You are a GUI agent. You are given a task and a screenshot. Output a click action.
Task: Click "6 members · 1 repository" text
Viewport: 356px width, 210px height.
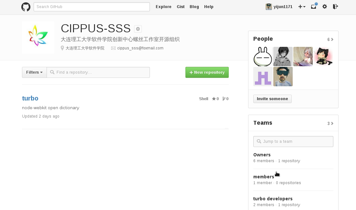coord(277,161)
